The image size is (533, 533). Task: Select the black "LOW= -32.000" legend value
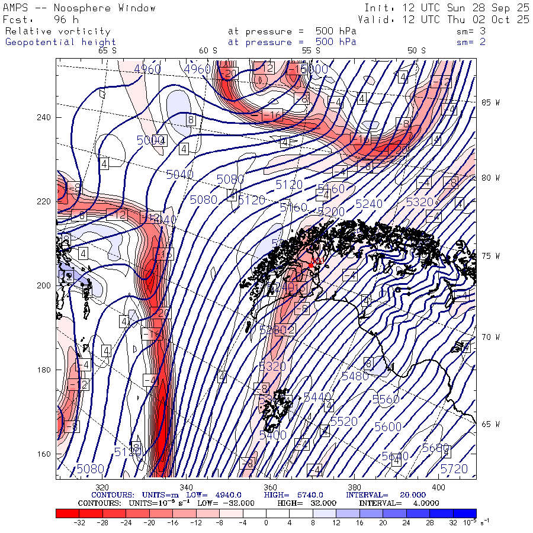pyautogui.click(x=226, y=503)
